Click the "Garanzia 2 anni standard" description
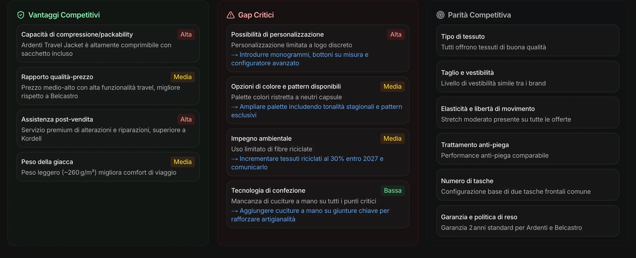The width and height of the screenshot is (636, 258). 512,228
